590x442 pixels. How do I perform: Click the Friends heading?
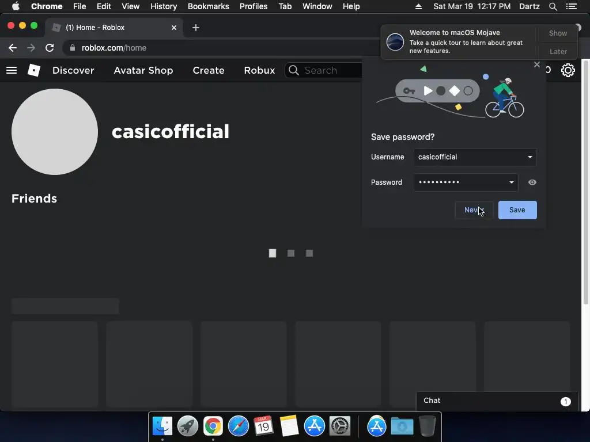pyautogui.click(x=34, y=199)
